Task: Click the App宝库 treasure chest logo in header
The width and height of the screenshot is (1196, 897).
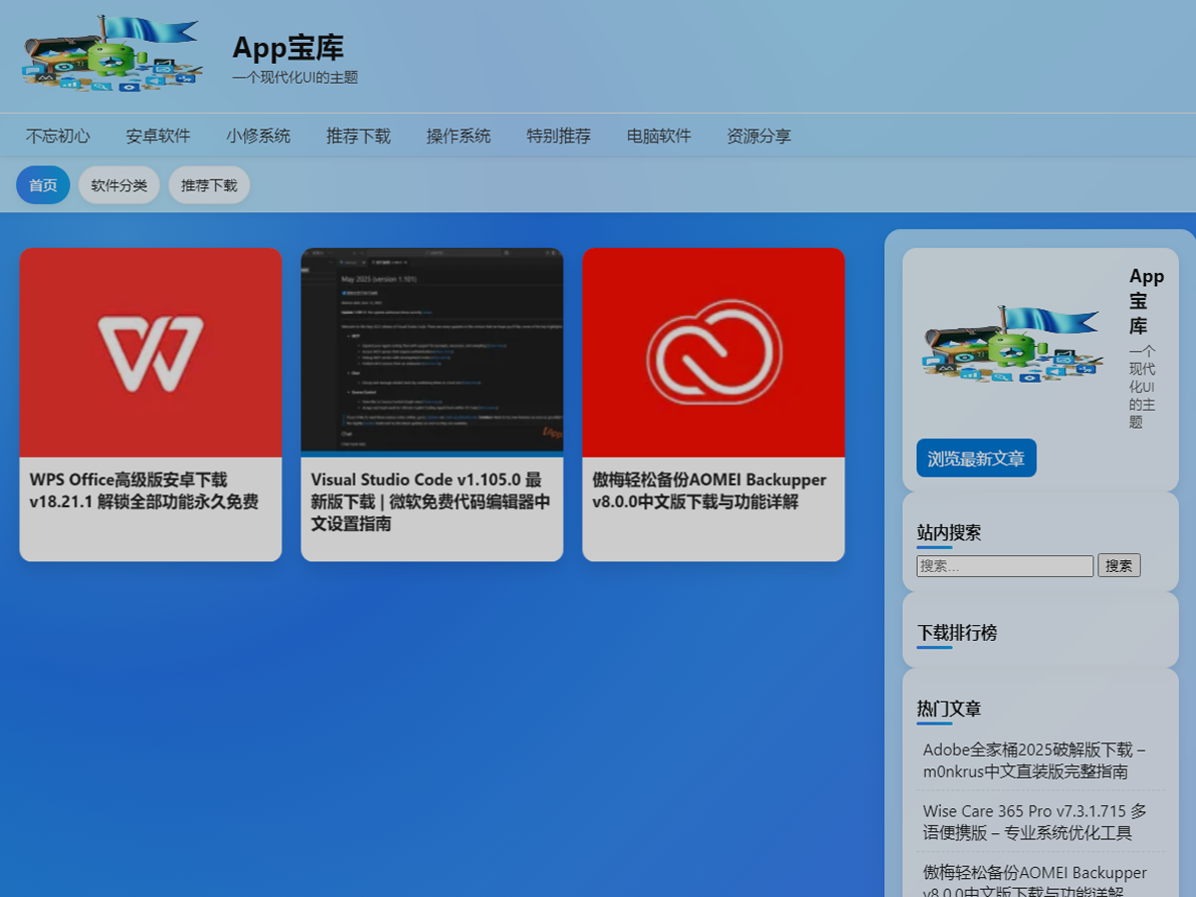Action: pos(113,55)
